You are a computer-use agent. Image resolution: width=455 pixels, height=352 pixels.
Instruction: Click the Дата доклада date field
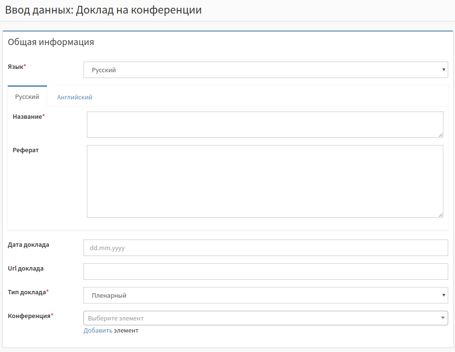266,248
